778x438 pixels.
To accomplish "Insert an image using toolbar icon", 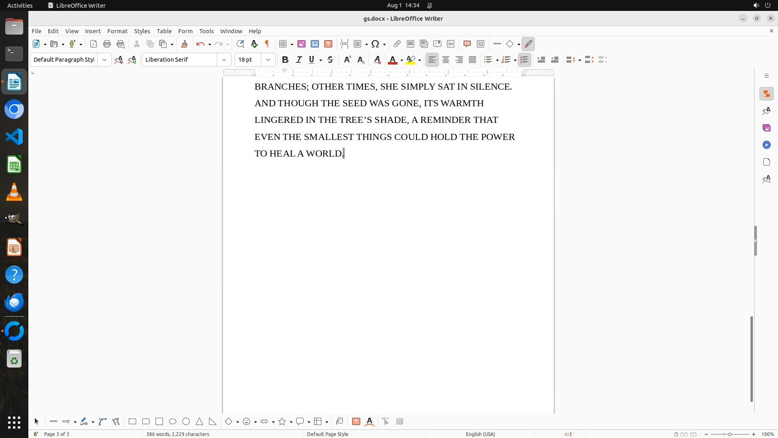I will (301, 44).
